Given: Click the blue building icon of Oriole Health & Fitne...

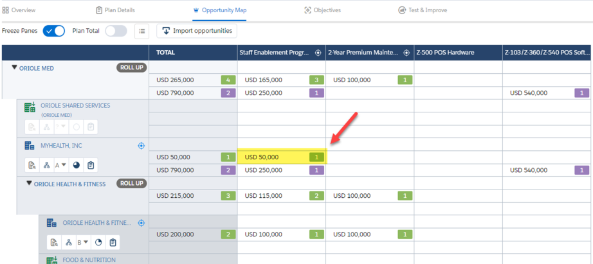Looking at the screenshot, I should (52, 223).
